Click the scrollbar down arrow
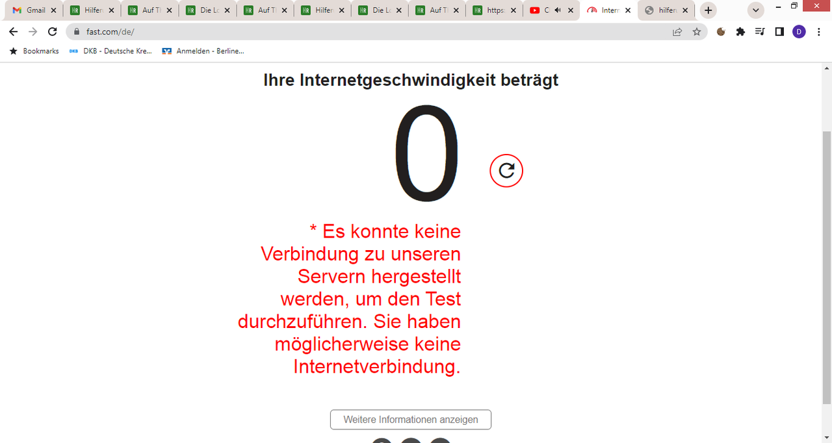832x443 pixels. point(827,437)
